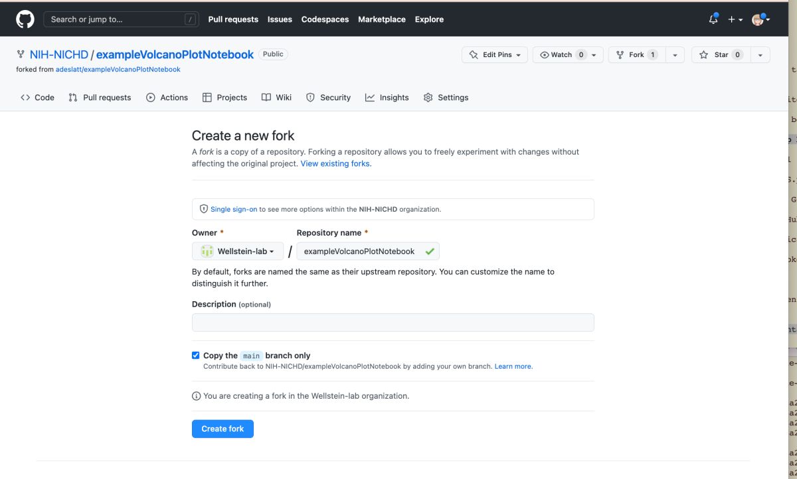
Task: Switch to the Security tab
Action: 328,98
